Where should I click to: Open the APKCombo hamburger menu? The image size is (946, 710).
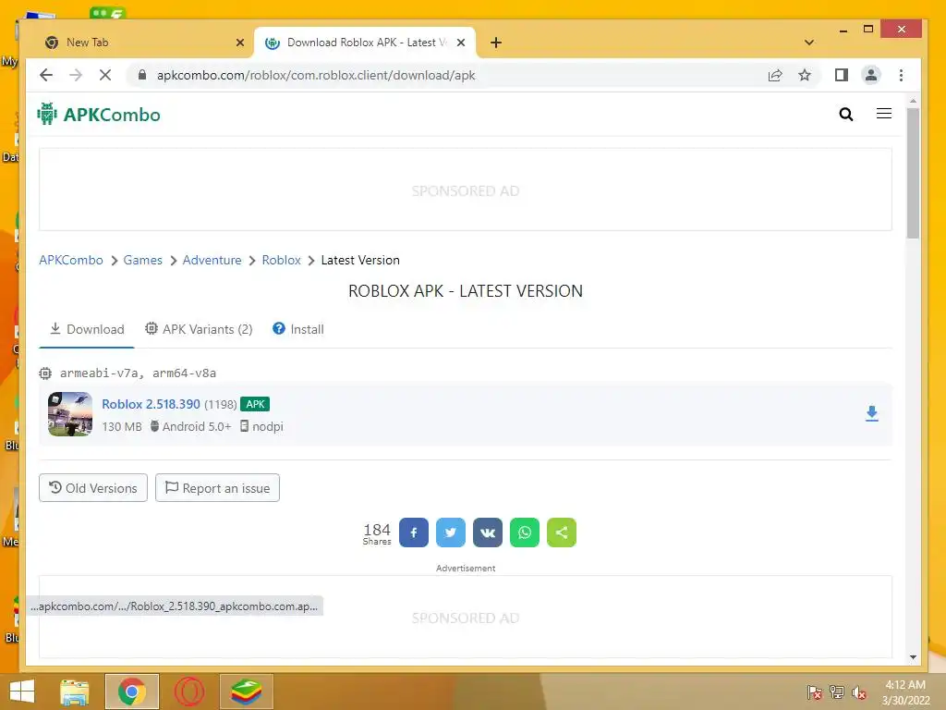pos(884,114)
